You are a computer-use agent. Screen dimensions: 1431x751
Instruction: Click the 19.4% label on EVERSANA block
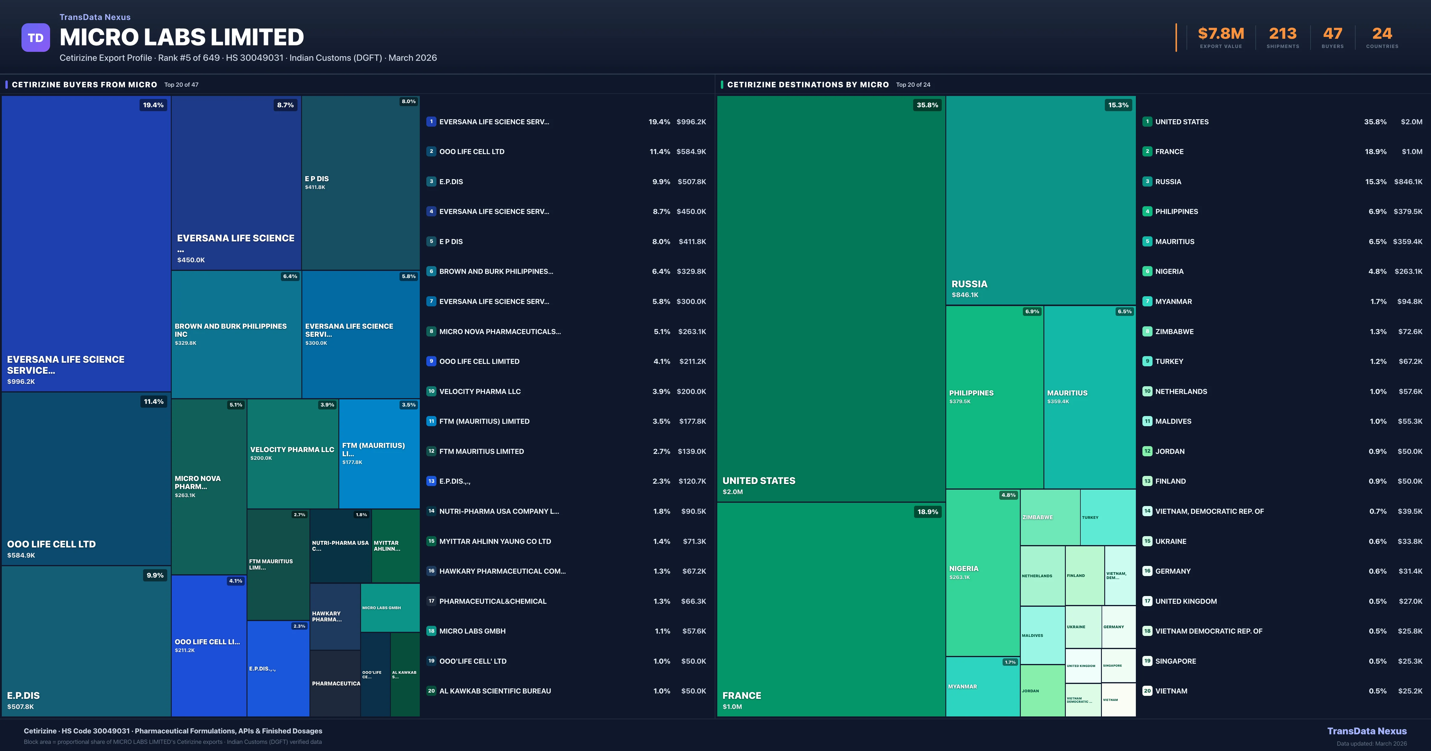(153, 105)
